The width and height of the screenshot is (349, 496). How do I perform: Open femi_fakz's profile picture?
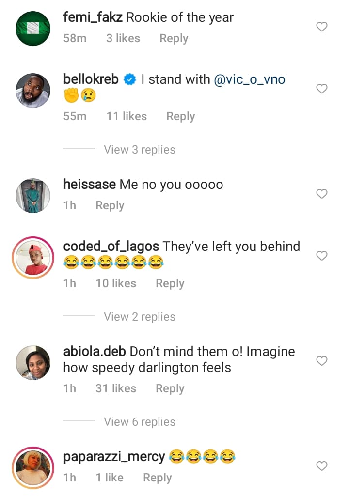point(33,28)
